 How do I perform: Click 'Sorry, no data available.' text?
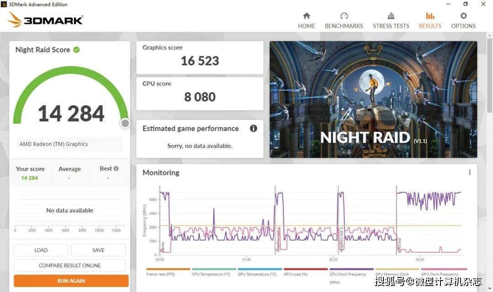click(x=199, y=146)
